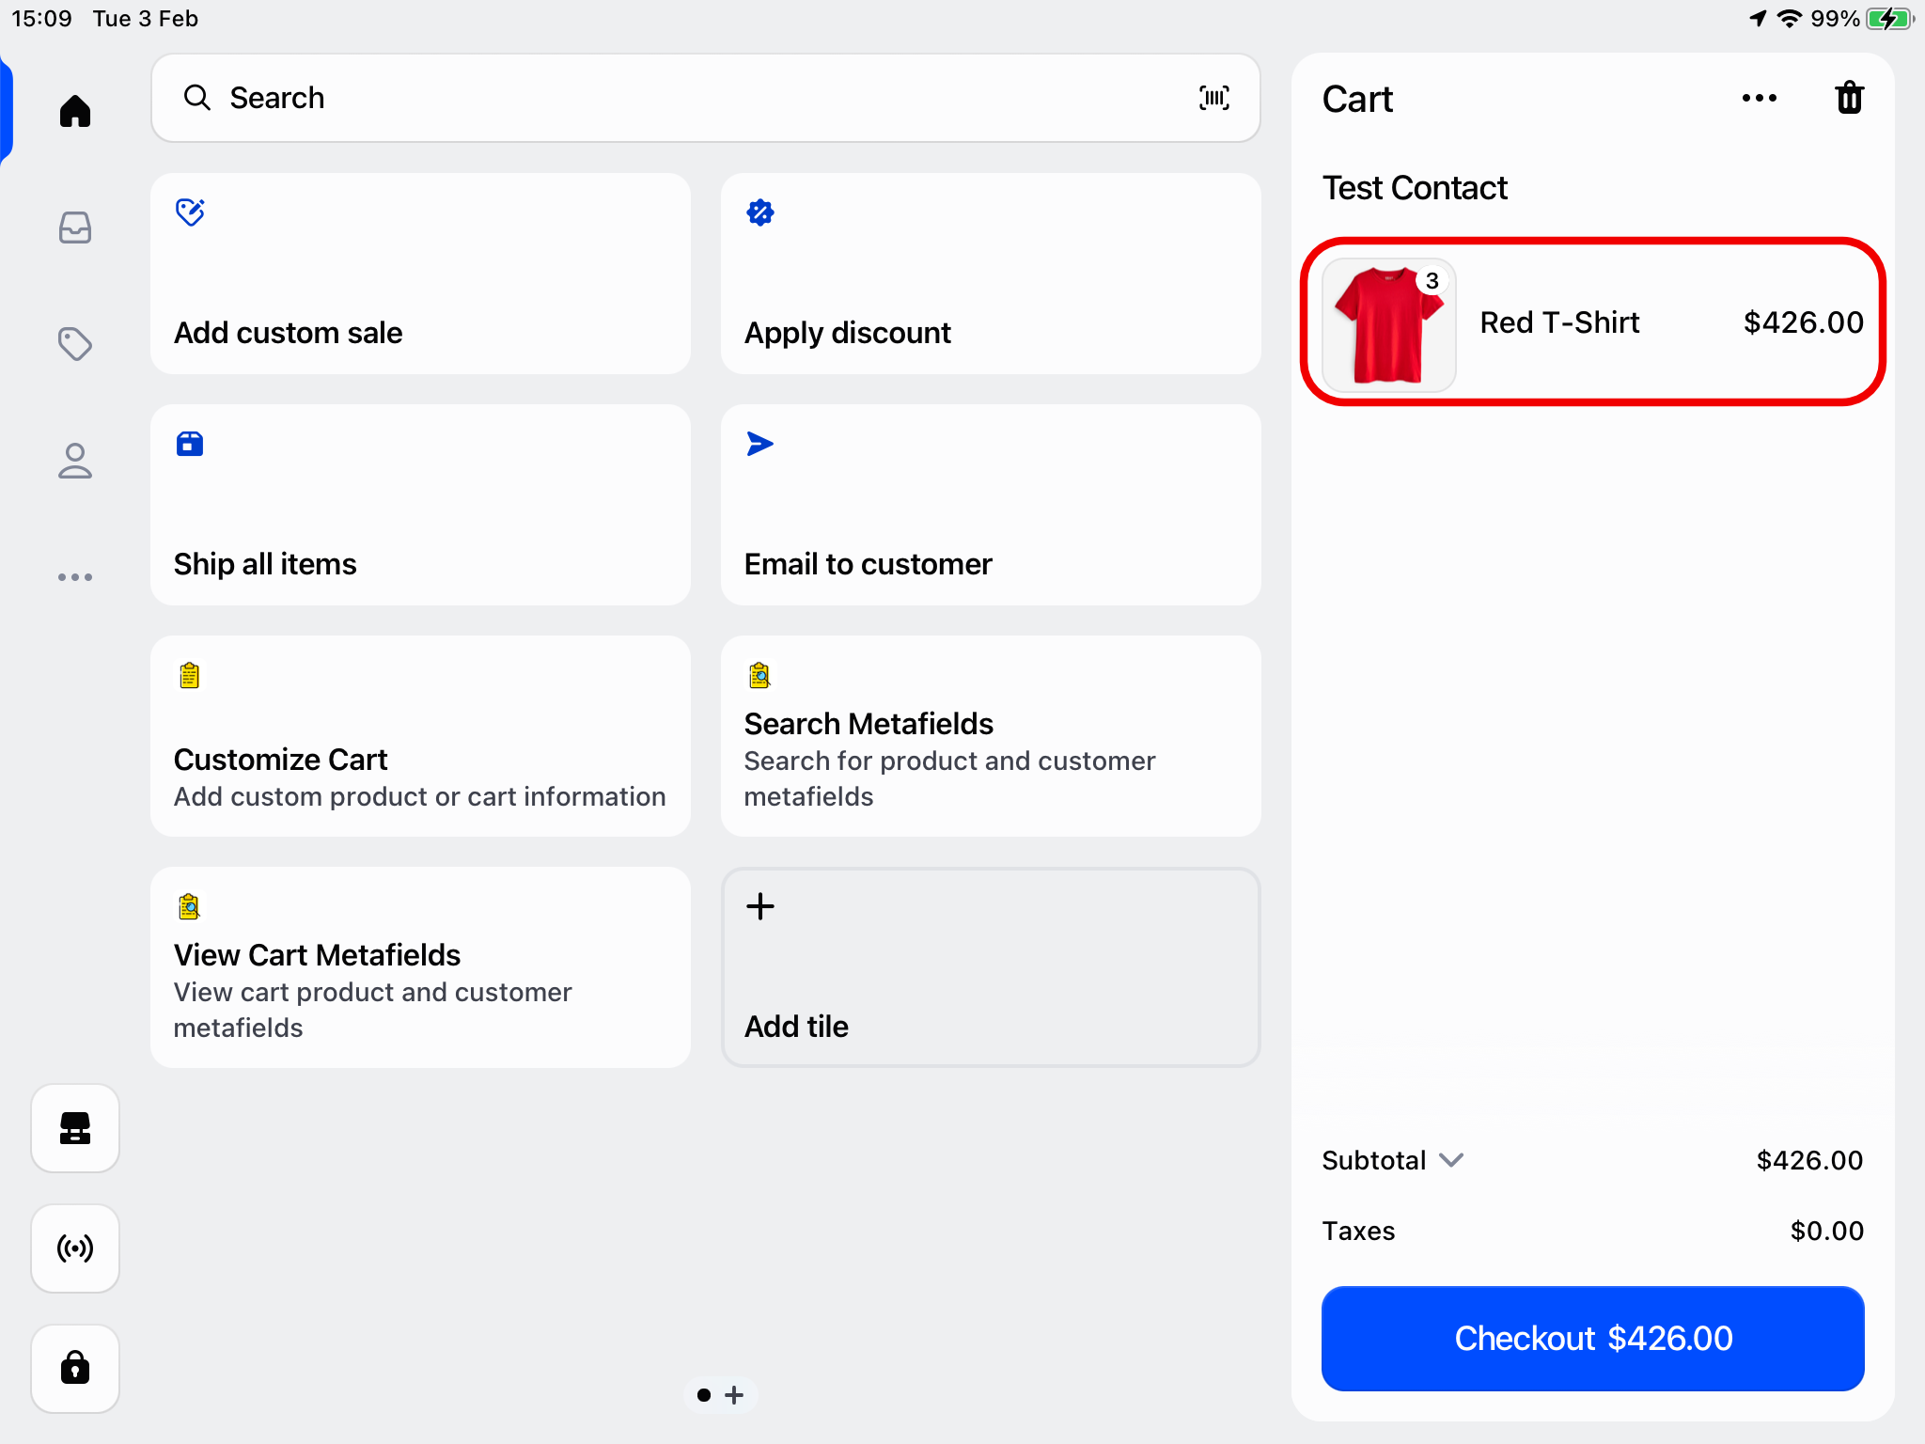Open cart options with three-dot icon
The height and width of the screenshot is (1444, 1925).
tap(1759, 98)
